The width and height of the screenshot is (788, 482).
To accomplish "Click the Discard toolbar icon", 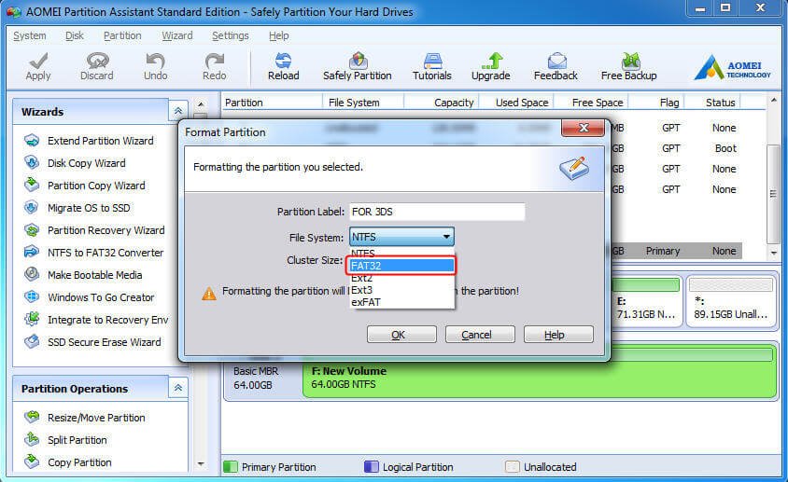I will 97,62.
